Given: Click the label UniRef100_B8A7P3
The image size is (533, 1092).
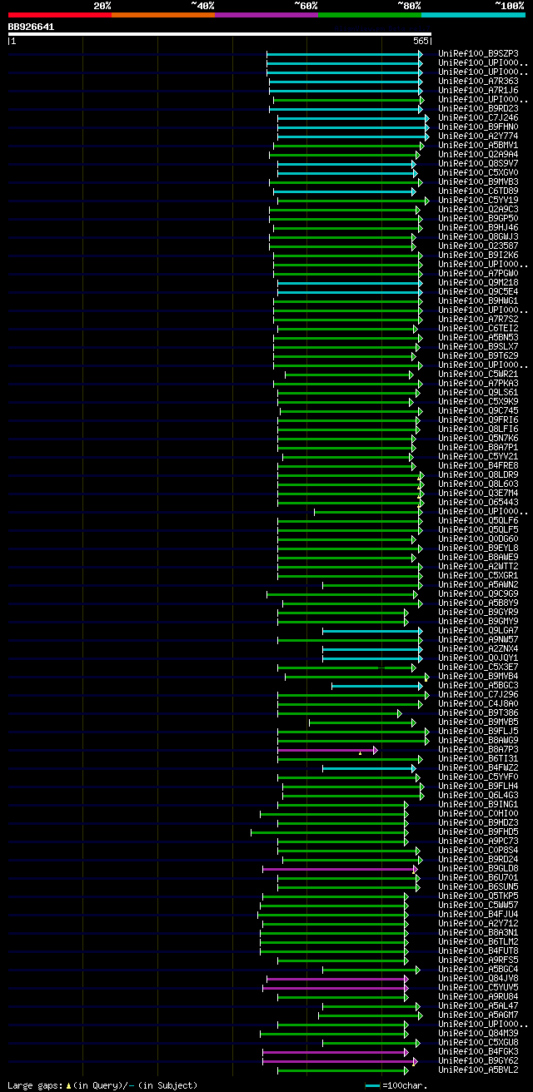Looking at the screenshot, I should (478, 750).
